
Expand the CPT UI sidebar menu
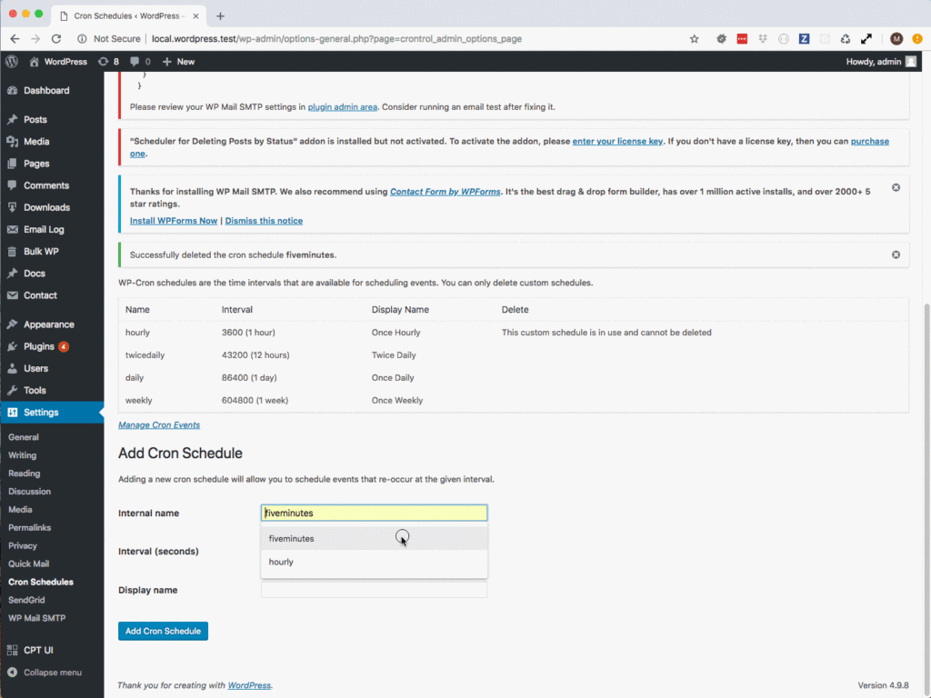click(x=43, y=649)
